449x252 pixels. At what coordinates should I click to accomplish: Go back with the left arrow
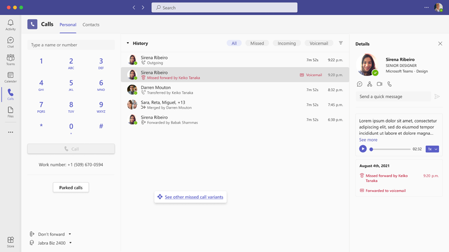click(134, 7)
